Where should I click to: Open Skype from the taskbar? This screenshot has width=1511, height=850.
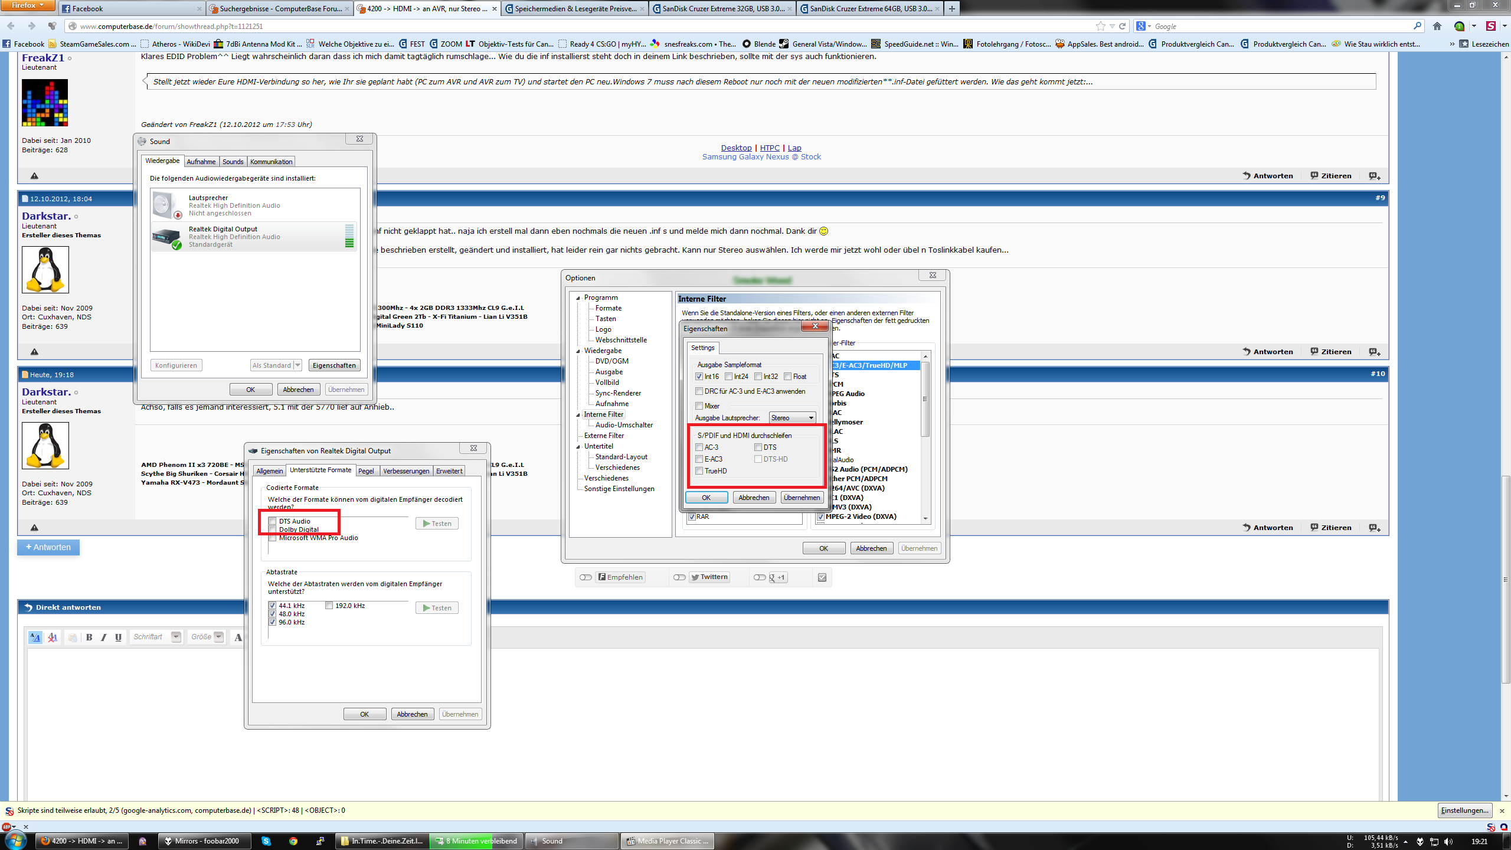coord(266,841)
